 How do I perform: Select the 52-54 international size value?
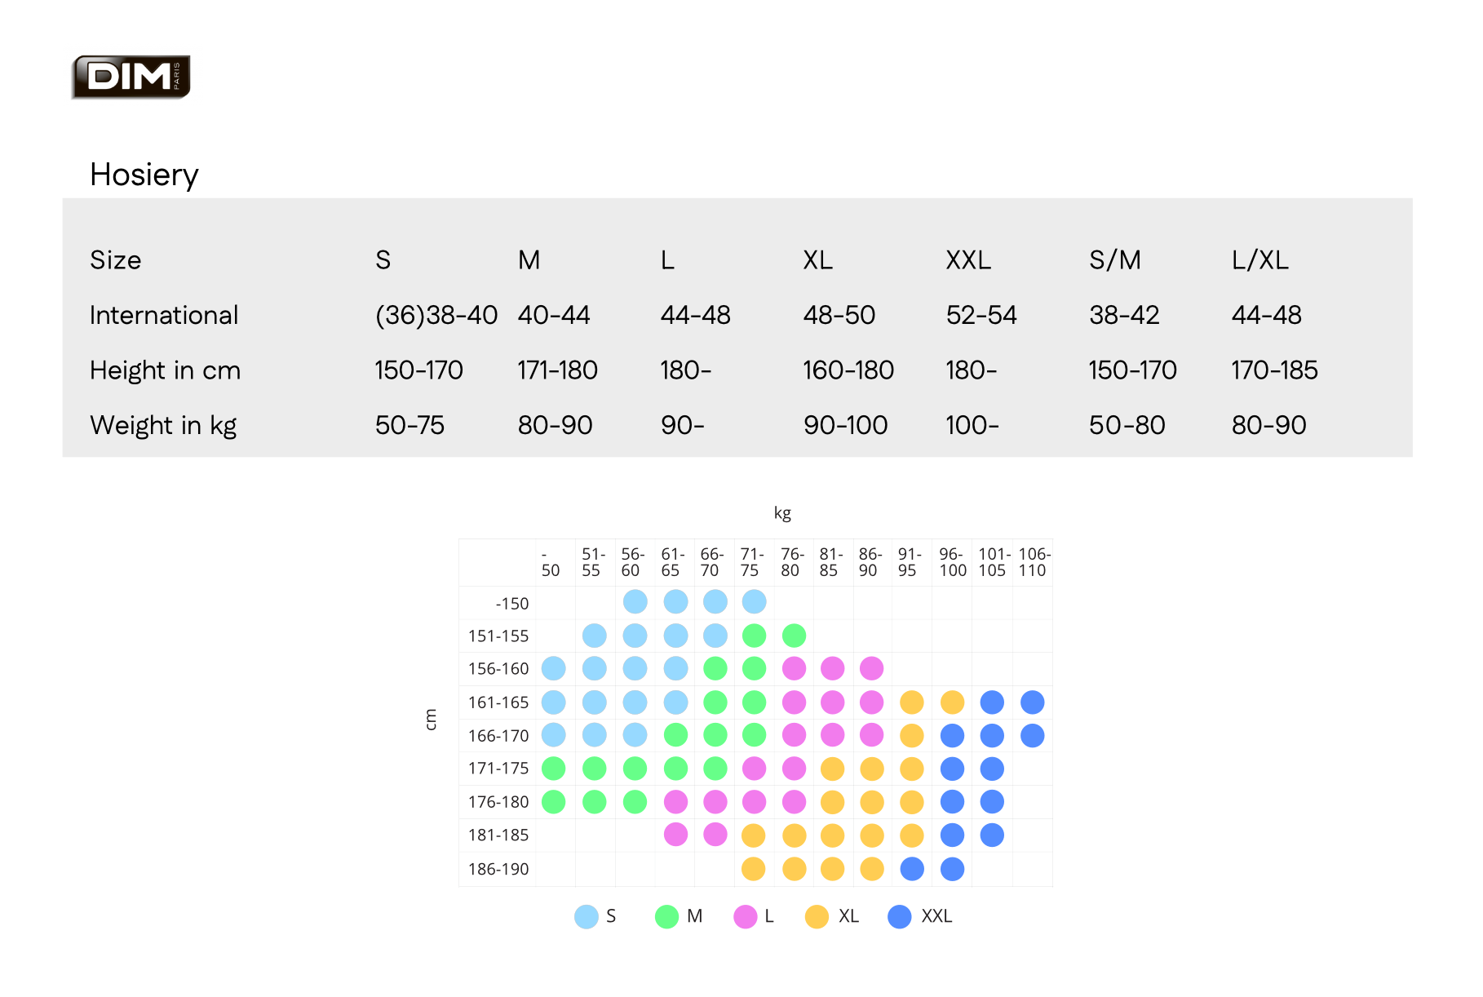click(x=981, y=316)
